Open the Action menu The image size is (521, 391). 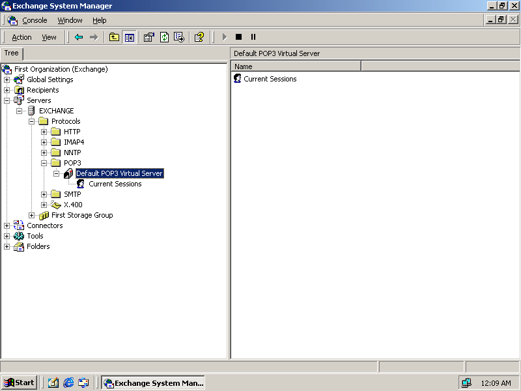[21, 37]
